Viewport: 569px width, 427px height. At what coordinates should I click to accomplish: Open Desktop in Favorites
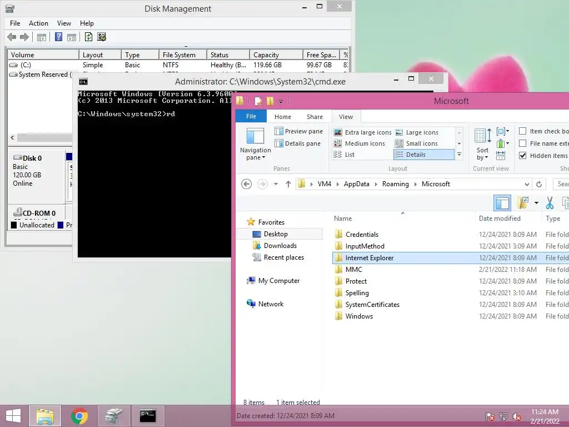pos(276,234)
